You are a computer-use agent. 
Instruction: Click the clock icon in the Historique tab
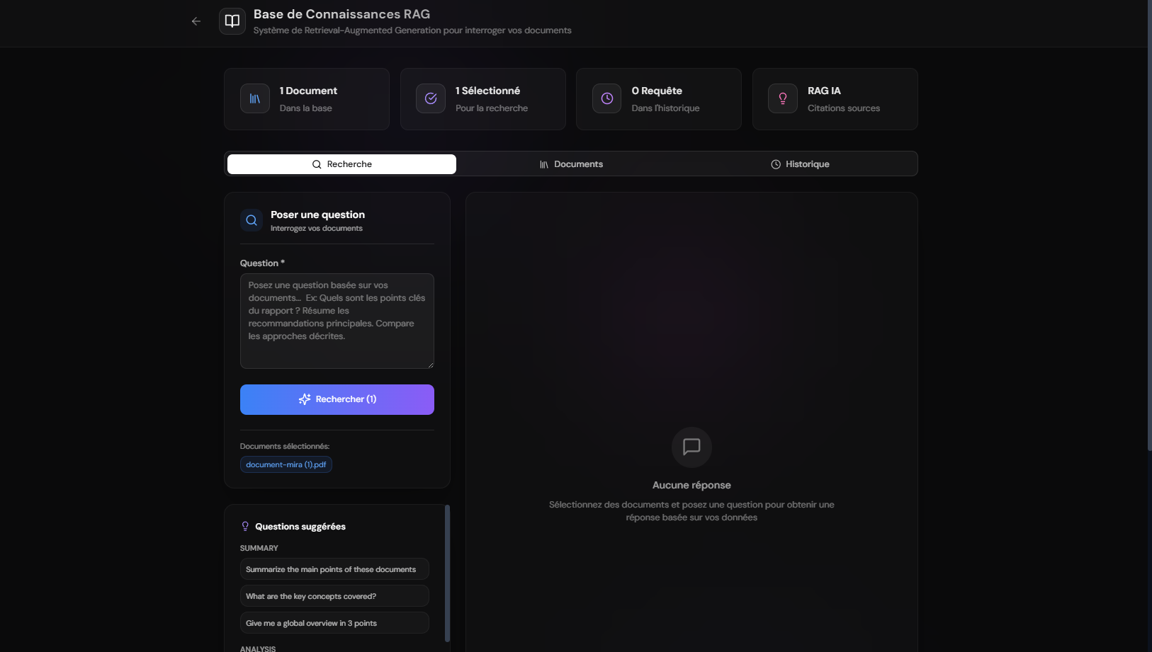click(775, 164)
